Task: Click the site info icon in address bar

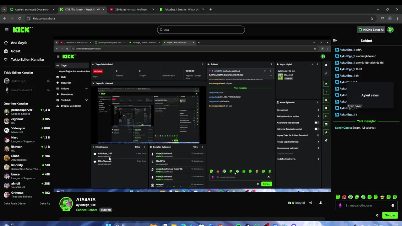Action: click(29, 18)
